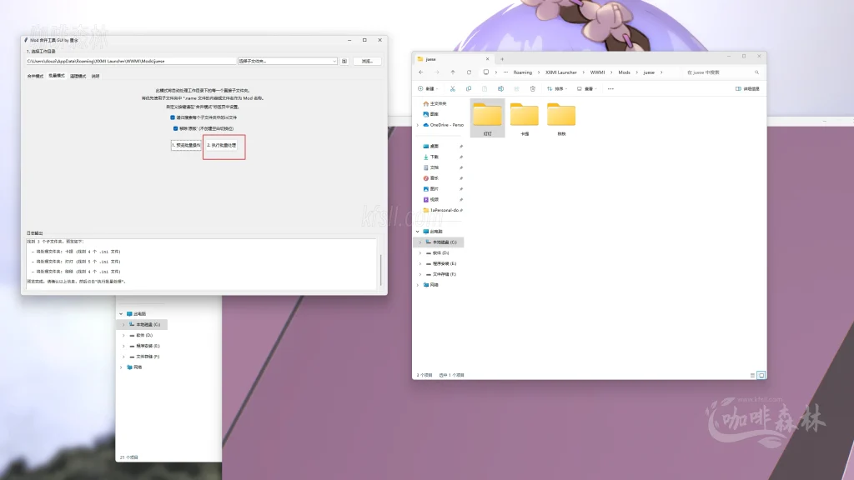Click the copy icon in Explorer toolbar
This screenshot has width=854, height=480.
point(468,88)
